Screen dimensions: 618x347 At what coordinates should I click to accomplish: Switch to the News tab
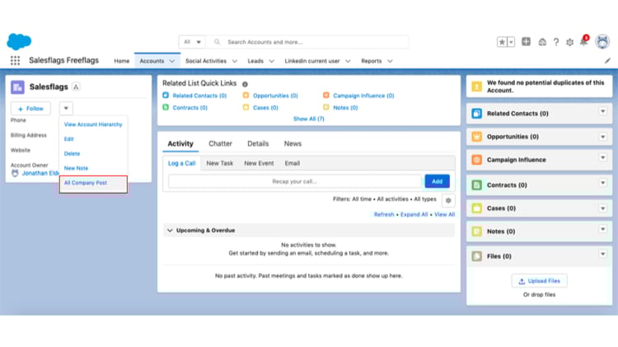293,143
